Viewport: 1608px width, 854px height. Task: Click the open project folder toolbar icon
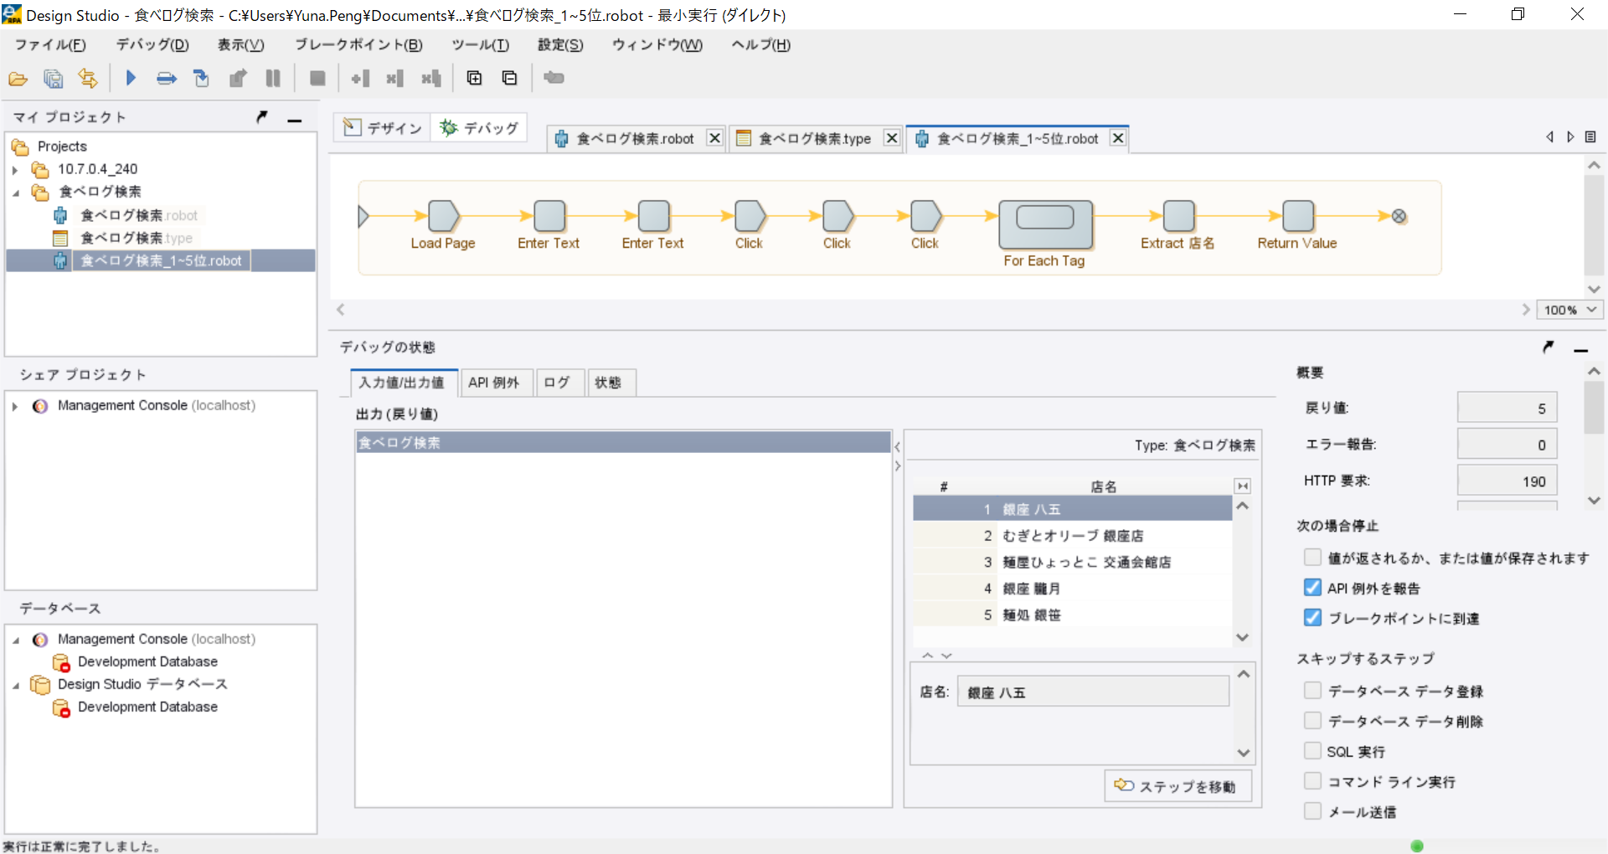18,79
